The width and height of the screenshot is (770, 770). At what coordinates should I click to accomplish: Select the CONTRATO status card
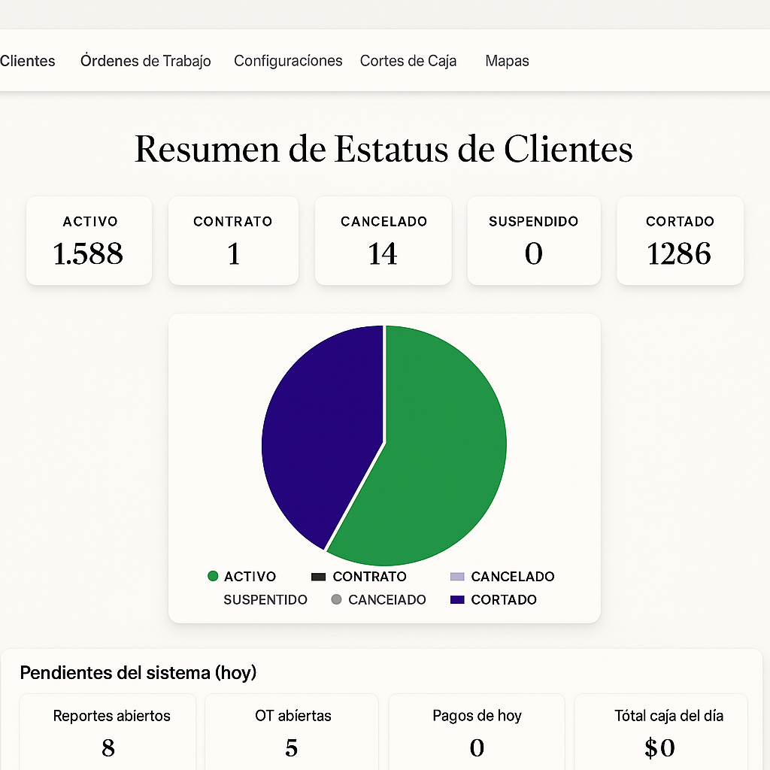[x=233, y=241]
